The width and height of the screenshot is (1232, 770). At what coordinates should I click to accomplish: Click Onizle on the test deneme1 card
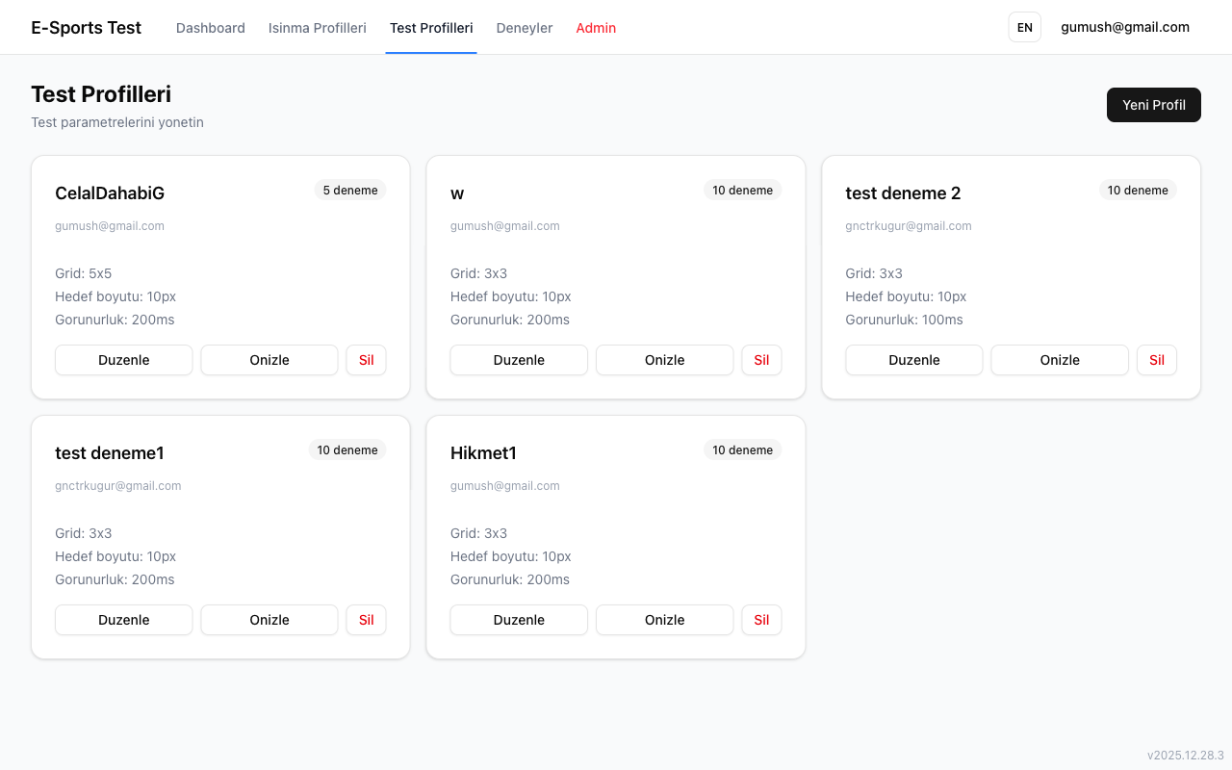tap(269, 620)
